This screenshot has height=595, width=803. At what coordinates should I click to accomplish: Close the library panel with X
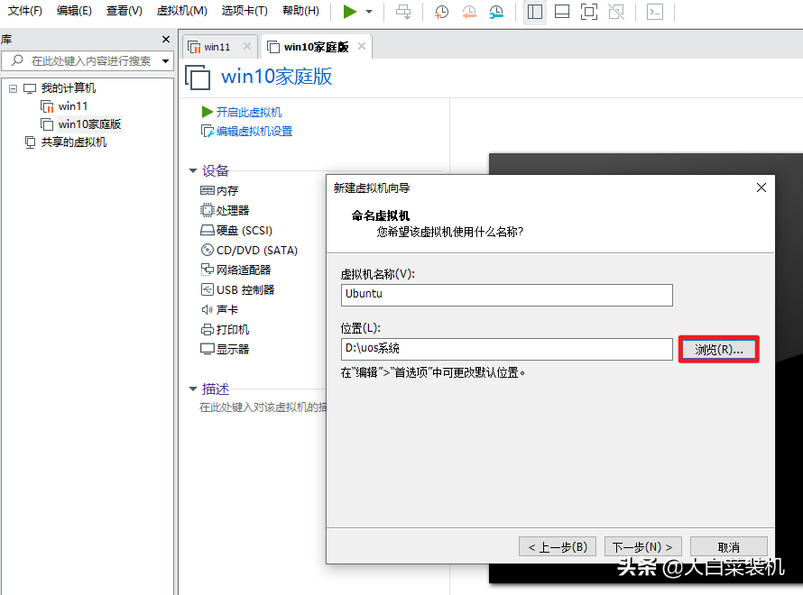[x=165, y=40]
